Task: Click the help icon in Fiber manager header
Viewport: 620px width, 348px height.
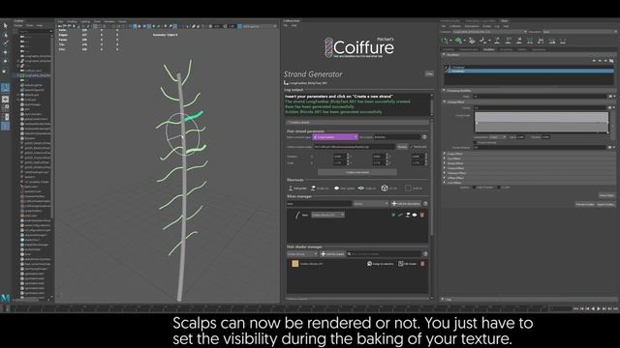Action: pos(425,204)
